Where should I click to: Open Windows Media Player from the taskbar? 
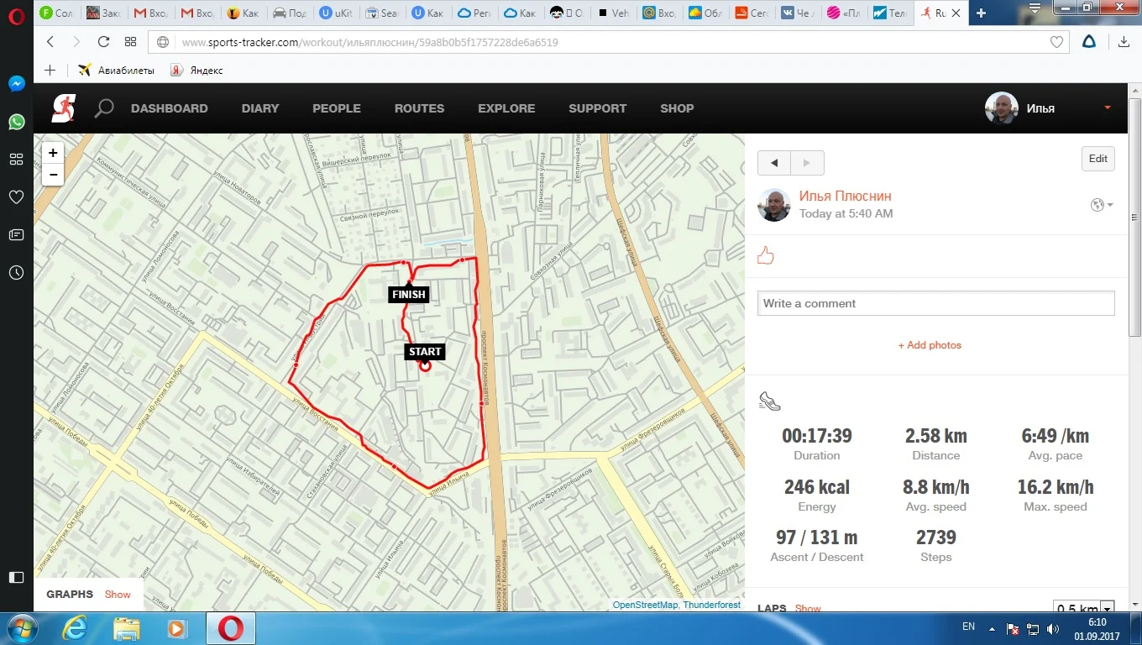tap(177, 628)
